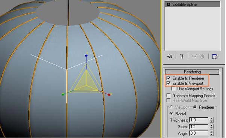Select the Renderer radio option
This screenshot has width=226, height=138.
tap(195, 107)
